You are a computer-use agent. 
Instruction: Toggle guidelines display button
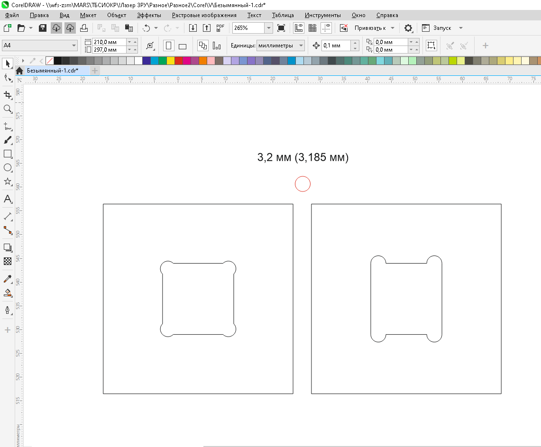point(326,28)
